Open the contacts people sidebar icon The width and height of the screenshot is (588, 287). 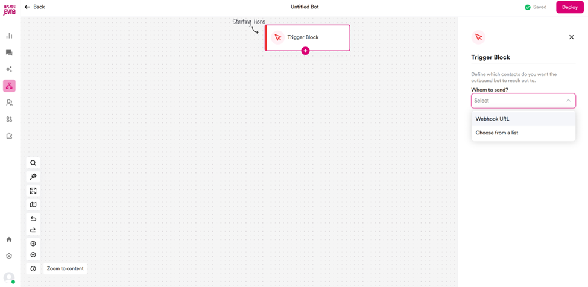(x=10, y=102)
